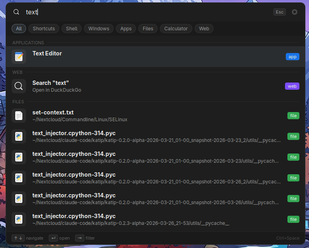Filter results by Files

pos(148,29)
